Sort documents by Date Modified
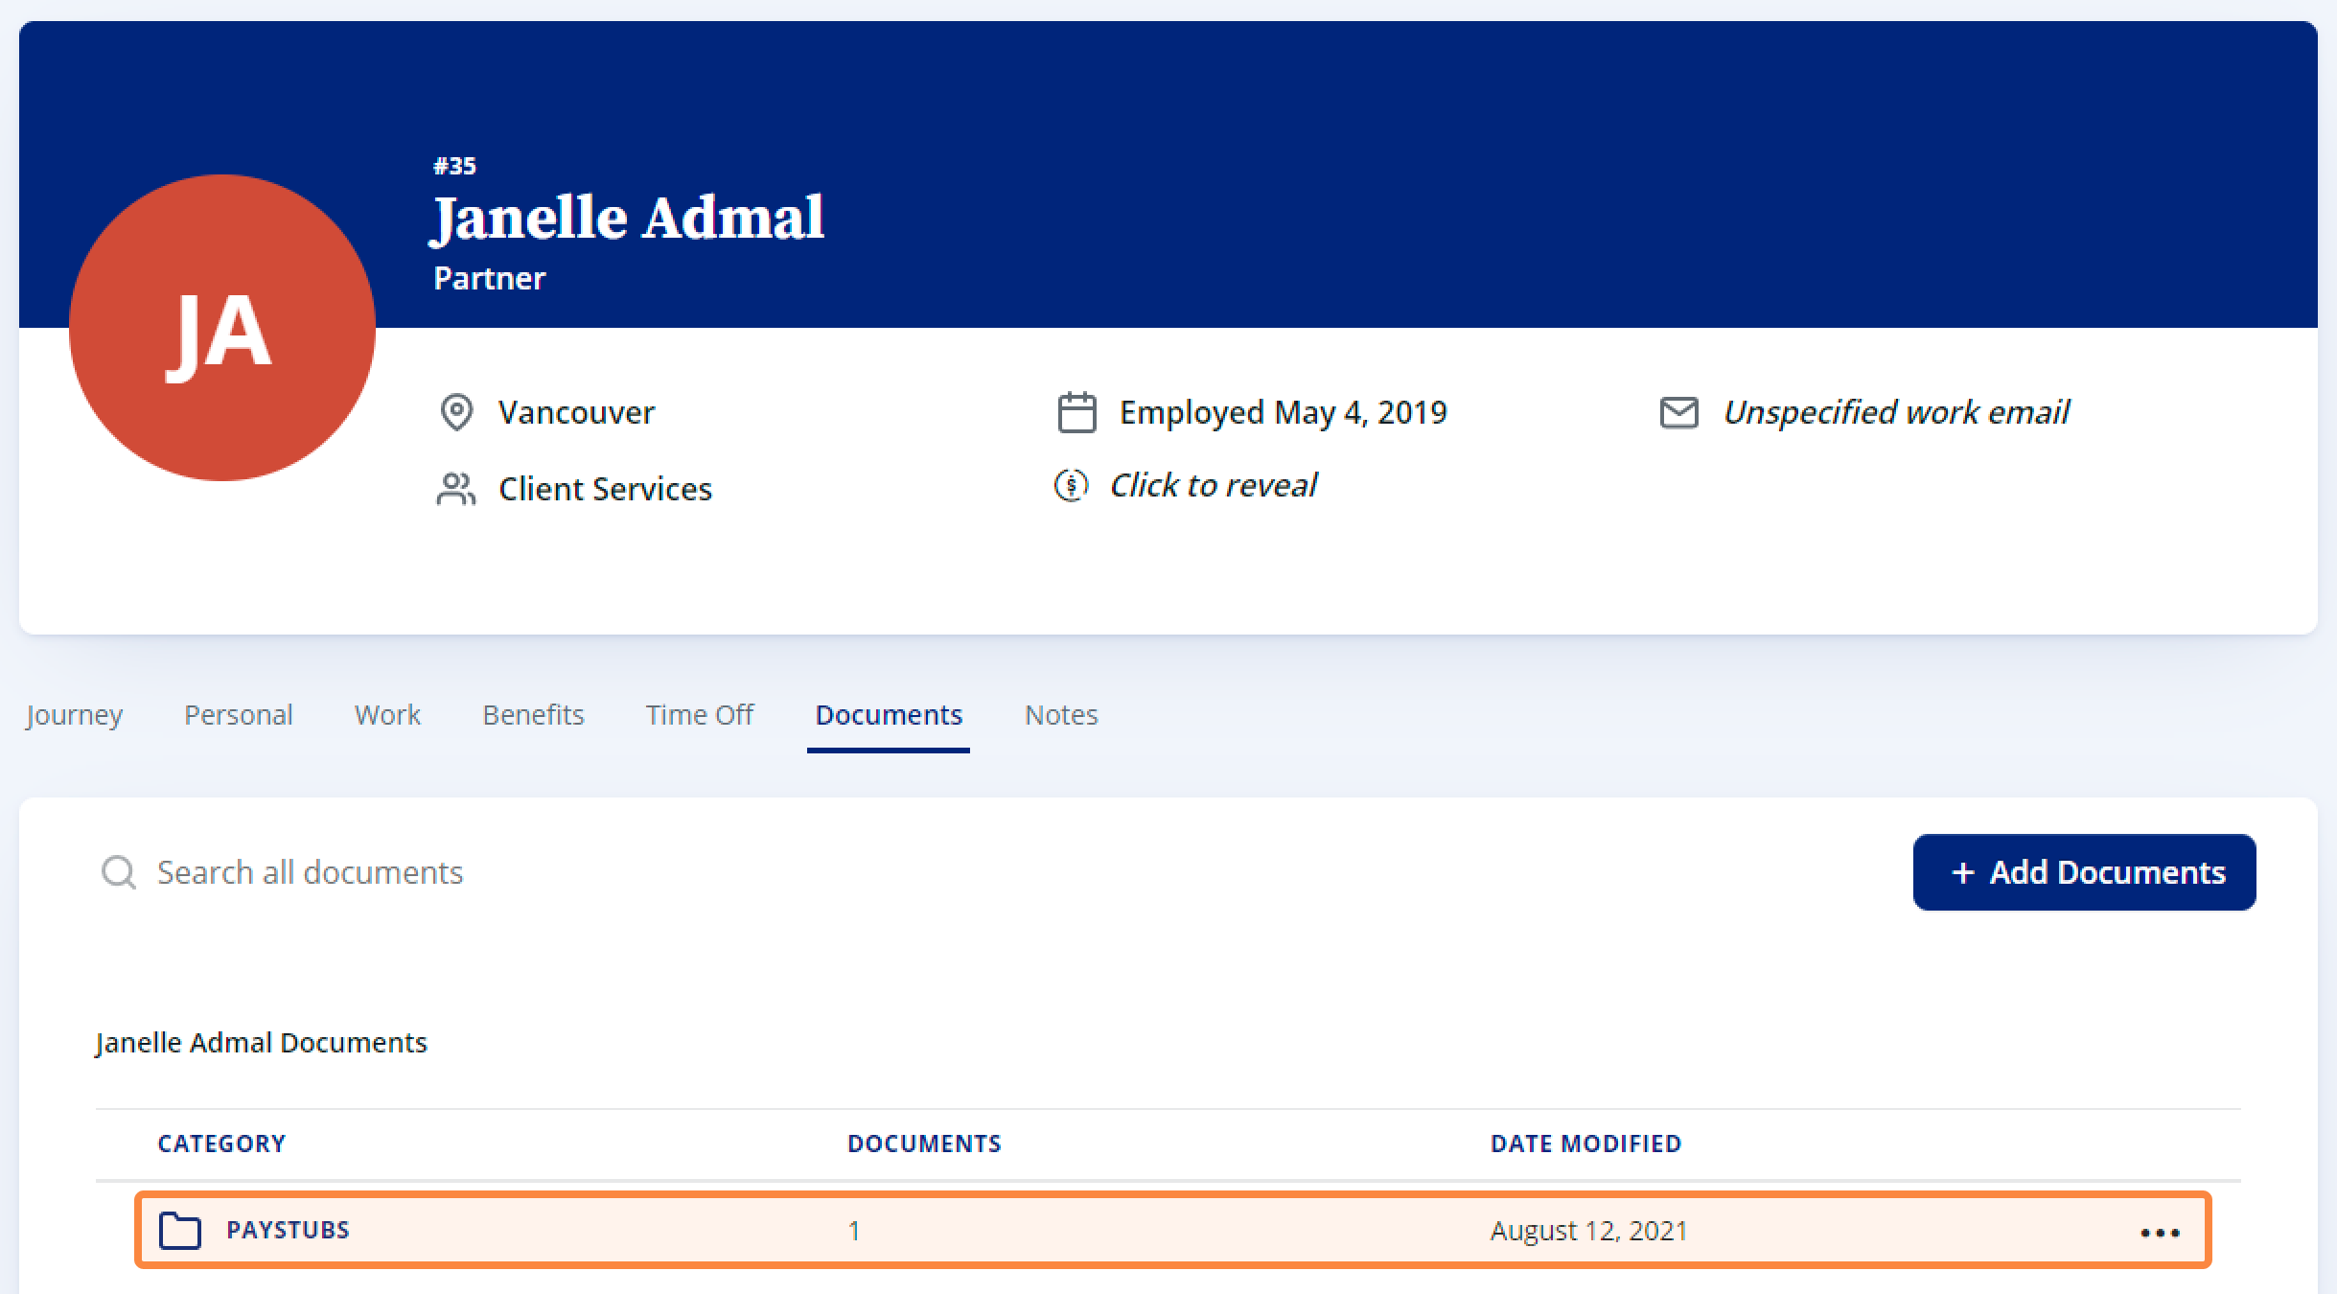The height and width of the screenshot is (1294, 2337). pos(1585,1143)
